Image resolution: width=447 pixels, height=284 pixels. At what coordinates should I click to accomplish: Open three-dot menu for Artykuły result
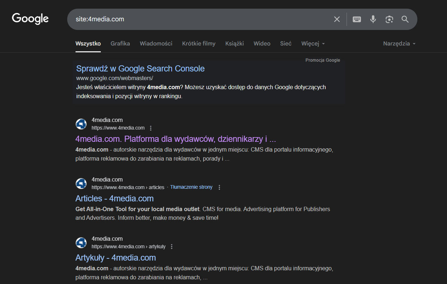click(172, 246)
